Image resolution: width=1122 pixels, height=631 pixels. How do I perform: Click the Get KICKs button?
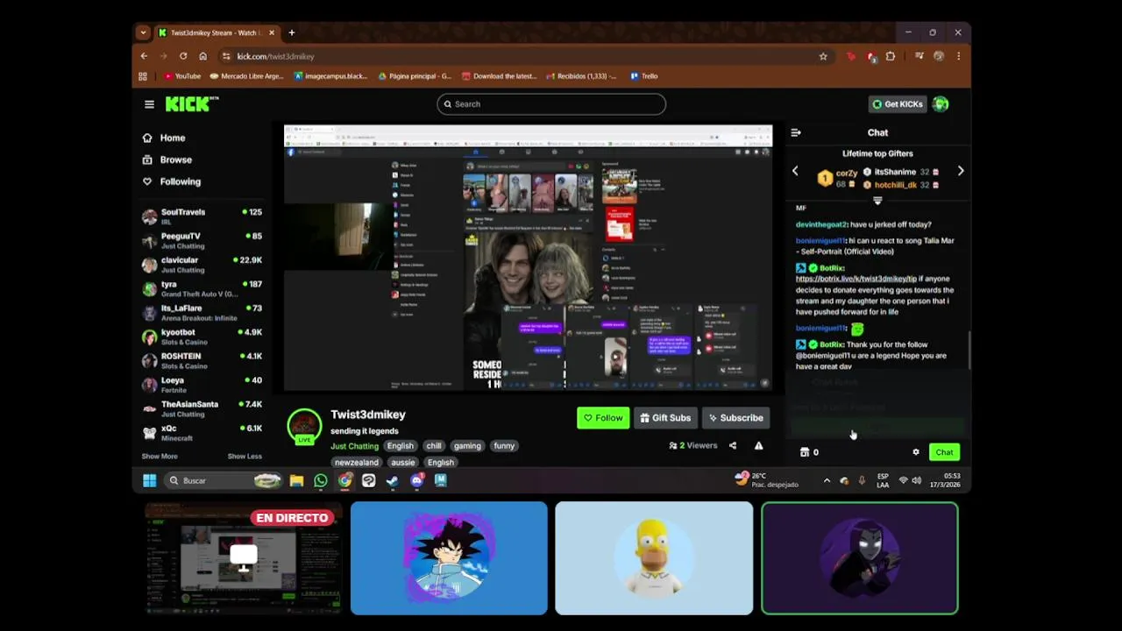[x=897, y=104]
